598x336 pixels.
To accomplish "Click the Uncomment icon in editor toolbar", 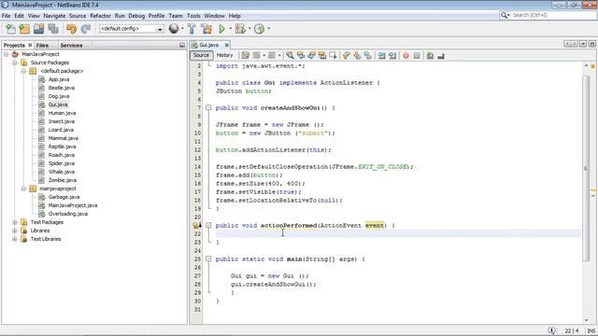I will [441, 56].
